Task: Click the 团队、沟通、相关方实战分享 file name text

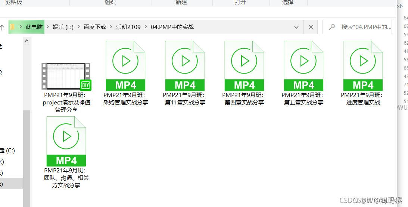Action: point(66,178)
